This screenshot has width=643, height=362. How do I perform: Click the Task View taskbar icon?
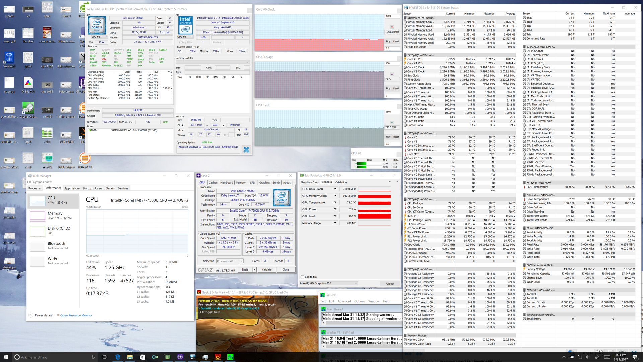click(104, 357)
